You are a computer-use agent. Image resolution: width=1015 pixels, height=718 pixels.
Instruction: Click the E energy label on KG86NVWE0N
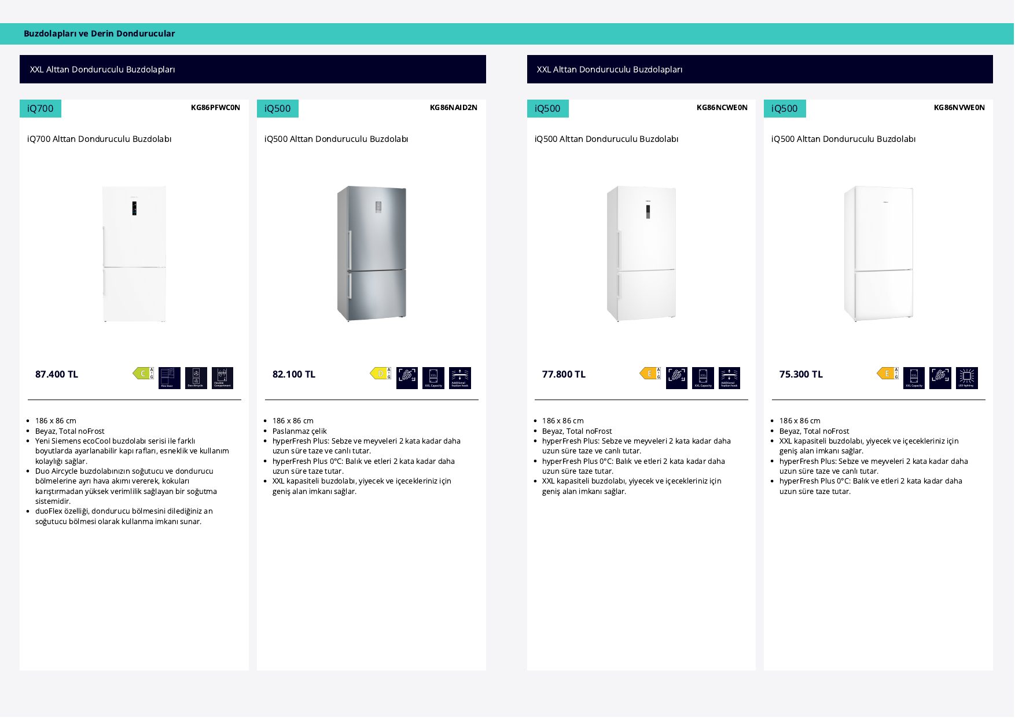[x=888, y=373]
